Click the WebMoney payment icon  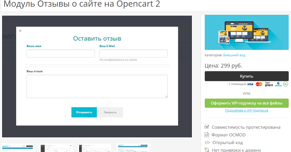(278, 84)
